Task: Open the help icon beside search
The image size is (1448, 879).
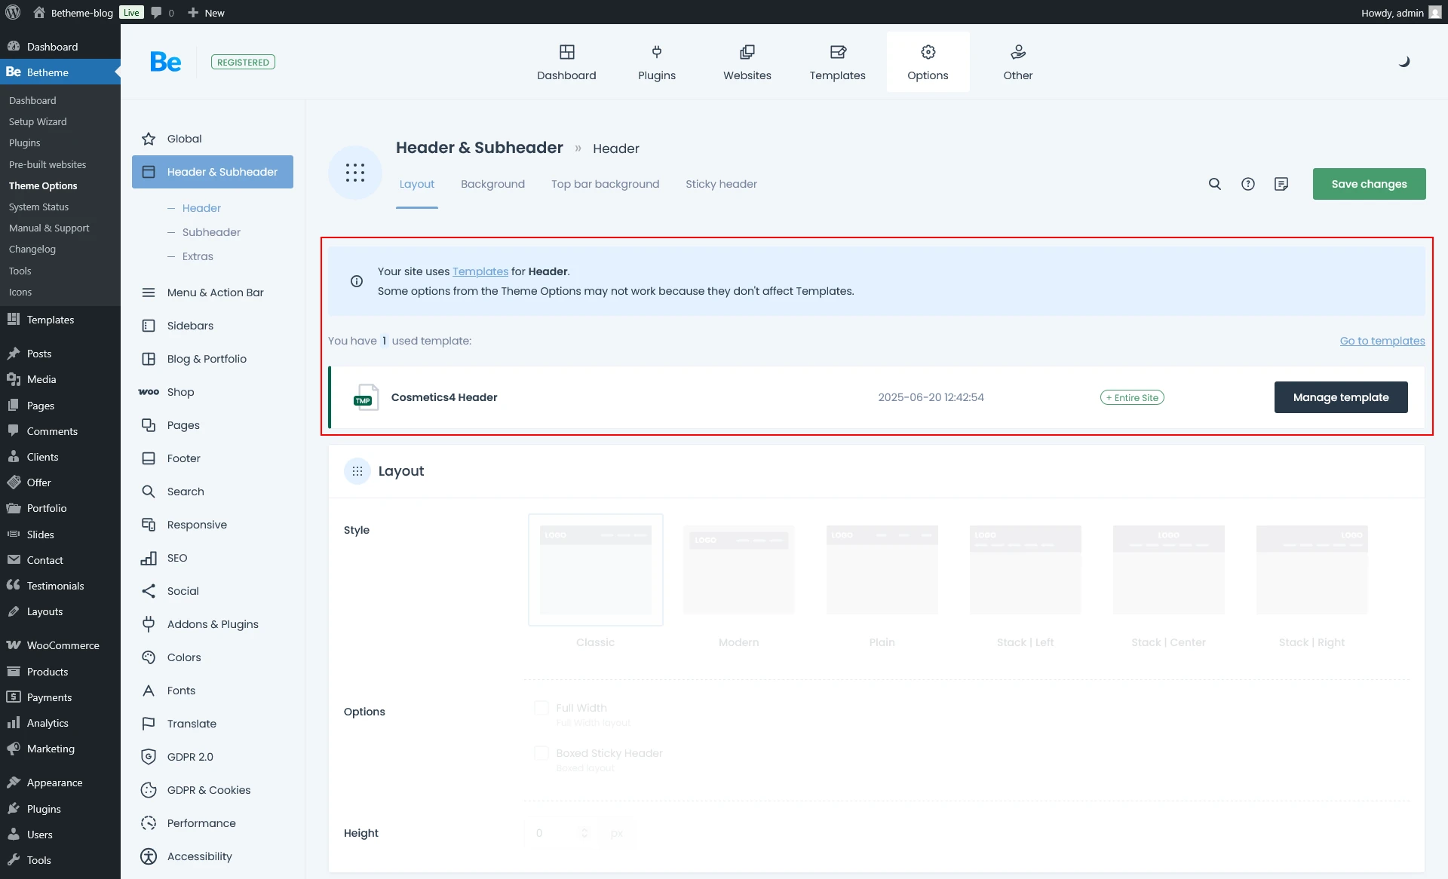Action: (1247, 183)
